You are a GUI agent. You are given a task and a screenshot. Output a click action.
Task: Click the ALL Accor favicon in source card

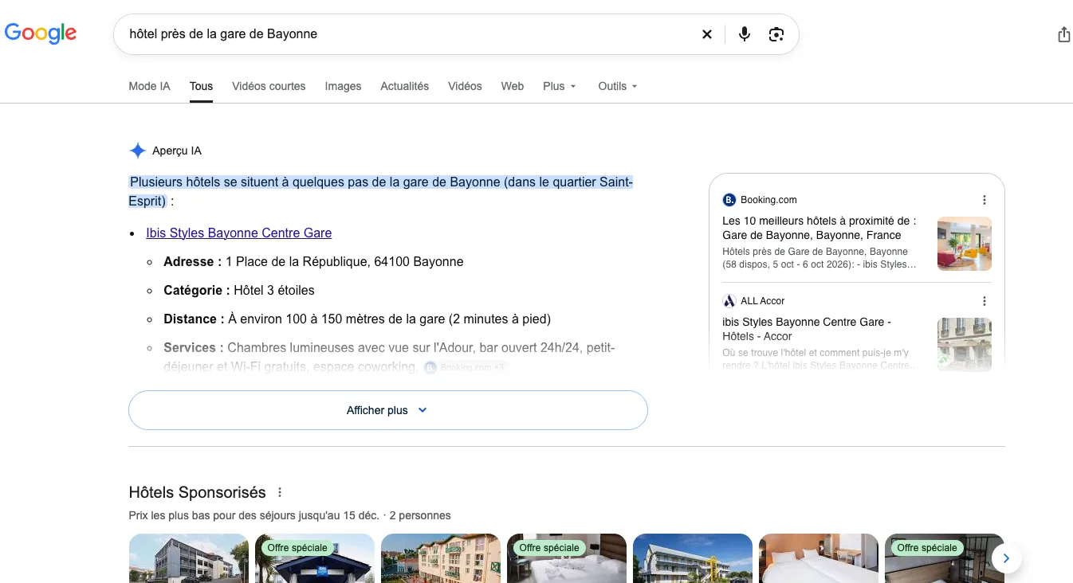(729, 301)
